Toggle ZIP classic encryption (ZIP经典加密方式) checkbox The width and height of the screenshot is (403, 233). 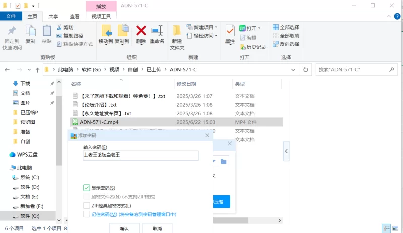click(86, 206)
